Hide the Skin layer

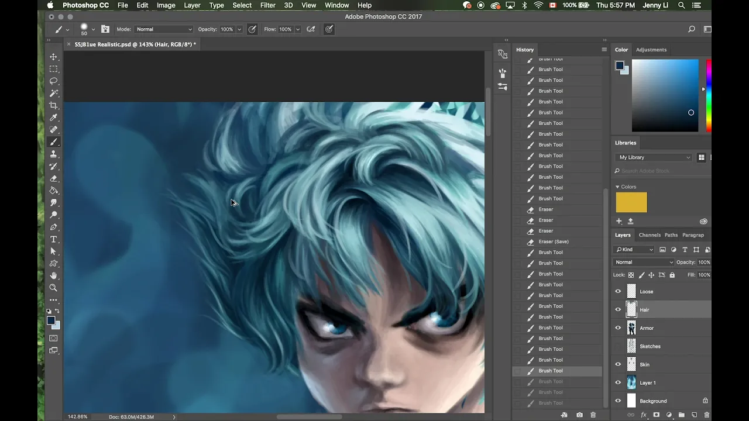coord(618,364)
